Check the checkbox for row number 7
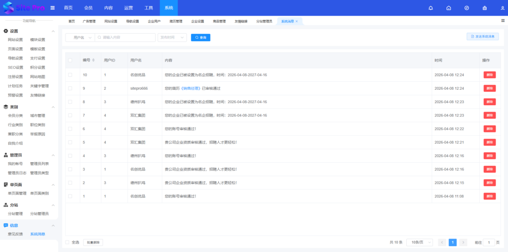 point(70,115)
